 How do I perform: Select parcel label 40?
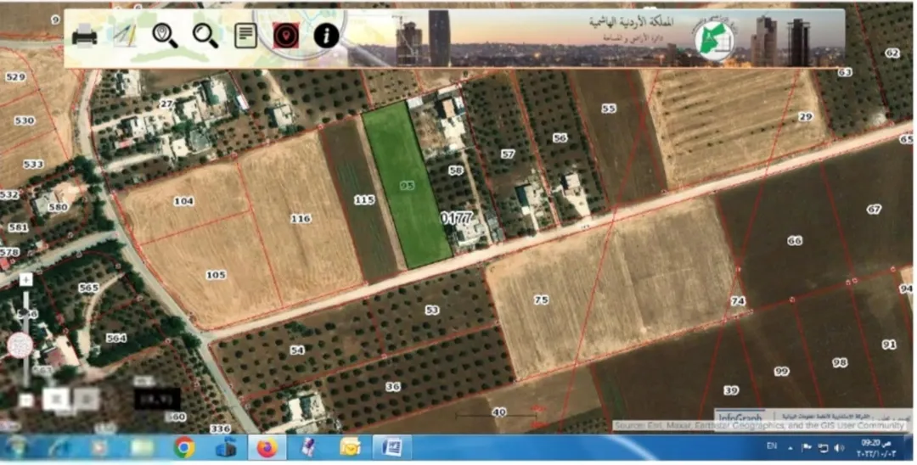tap(499, 412)
